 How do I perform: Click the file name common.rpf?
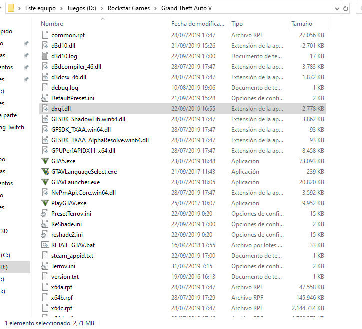click(x=68, y=35)
